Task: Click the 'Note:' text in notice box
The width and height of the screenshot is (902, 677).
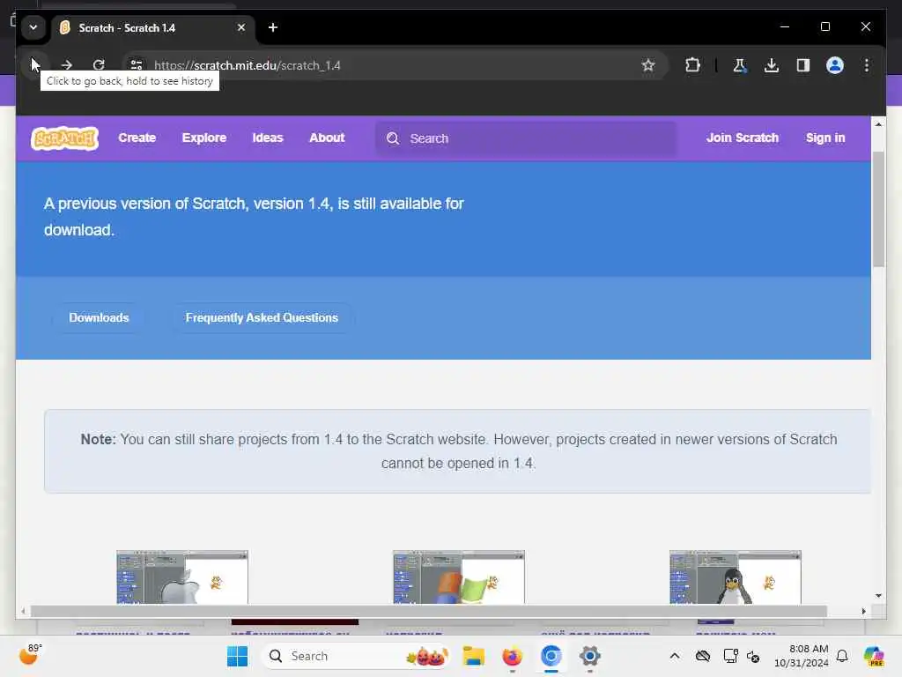Action: pyautogui.click(x=99, y=439)
